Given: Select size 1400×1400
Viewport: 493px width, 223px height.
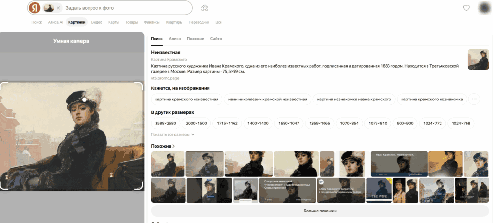Looking at the screenshot, I should (x=258, y=124).
